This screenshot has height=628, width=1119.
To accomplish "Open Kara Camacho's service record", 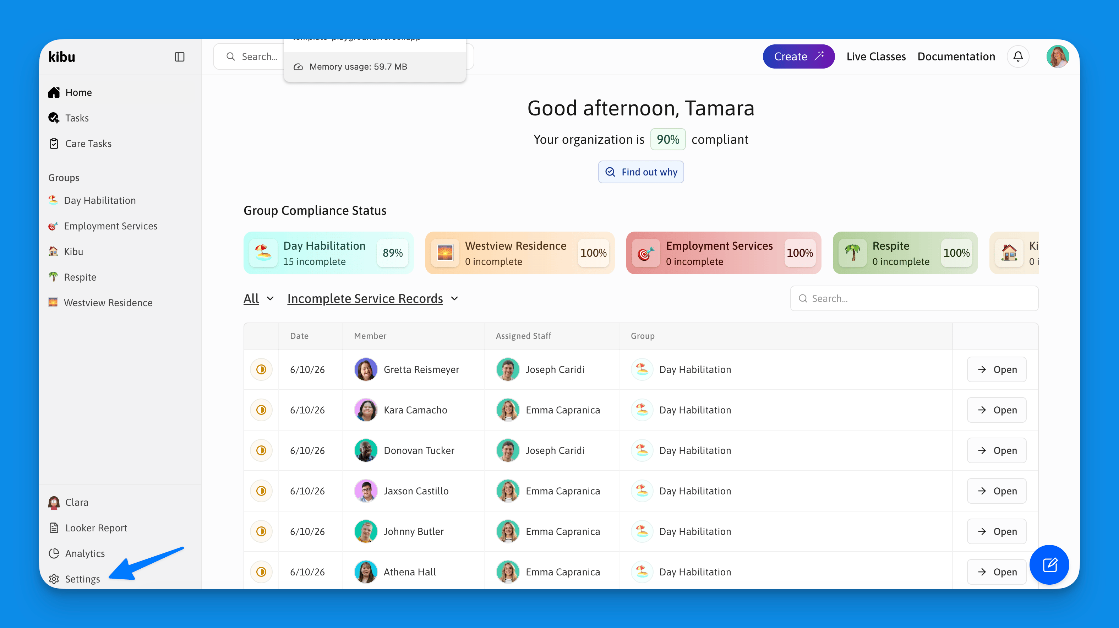I will tap(997, 410).
